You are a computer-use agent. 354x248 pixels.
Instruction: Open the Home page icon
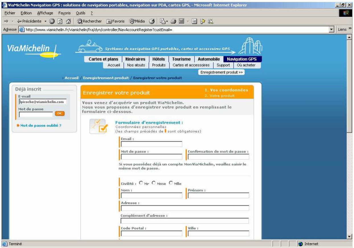(x=68, y=21)
